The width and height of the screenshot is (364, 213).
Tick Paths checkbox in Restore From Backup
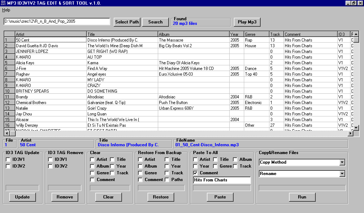pyautogui.click(x=167, y=180)
